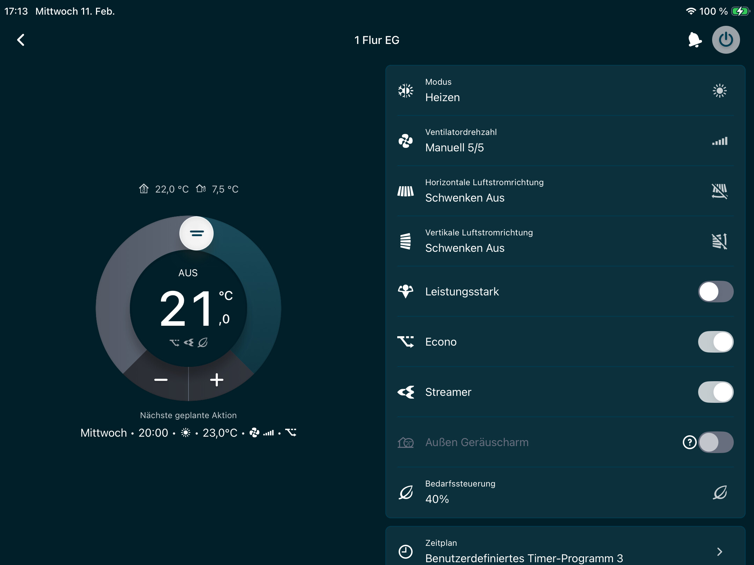This screenshot has width=754, height=565.
Task: Toggle Außen Geräuscharm switch
Action: click(x=716, y=442)
